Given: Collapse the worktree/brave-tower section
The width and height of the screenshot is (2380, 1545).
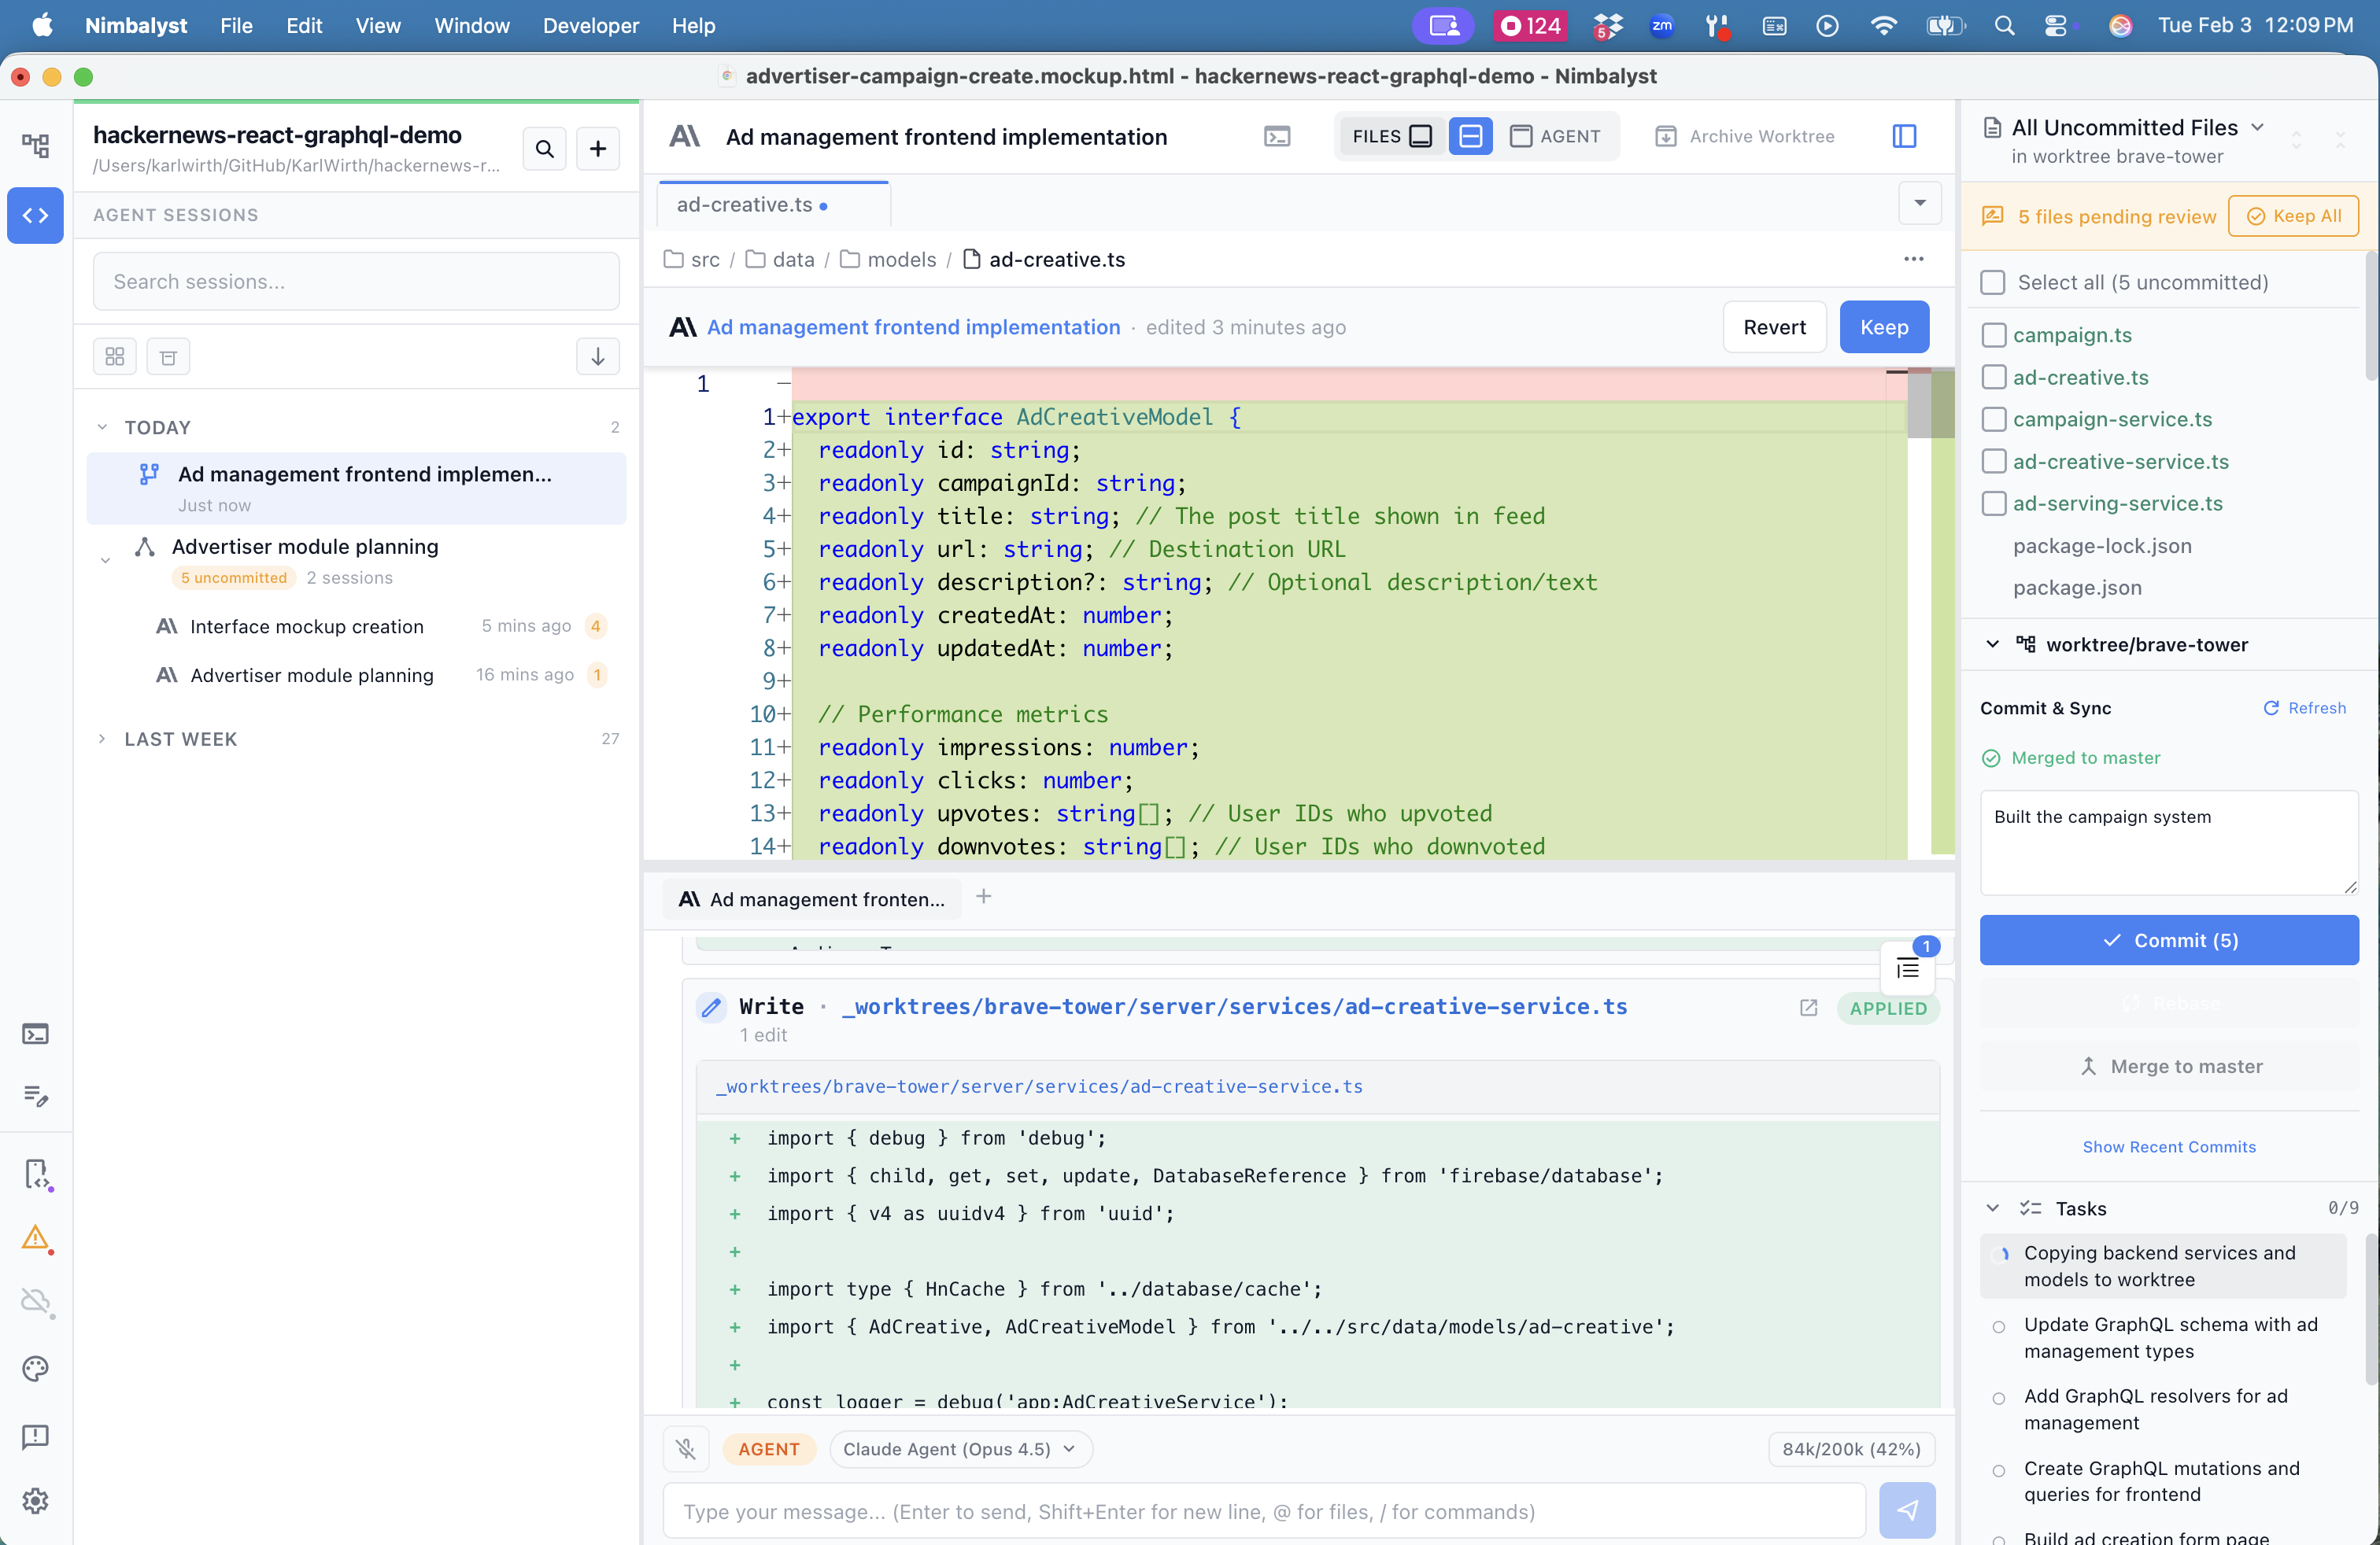Looking at the screenshot, I should coord(1992,644).
